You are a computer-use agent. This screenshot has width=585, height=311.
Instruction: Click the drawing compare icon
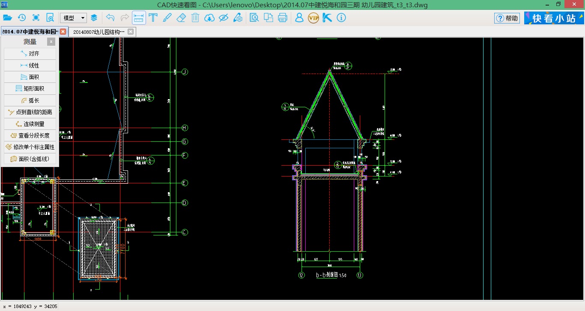[269, 18]
